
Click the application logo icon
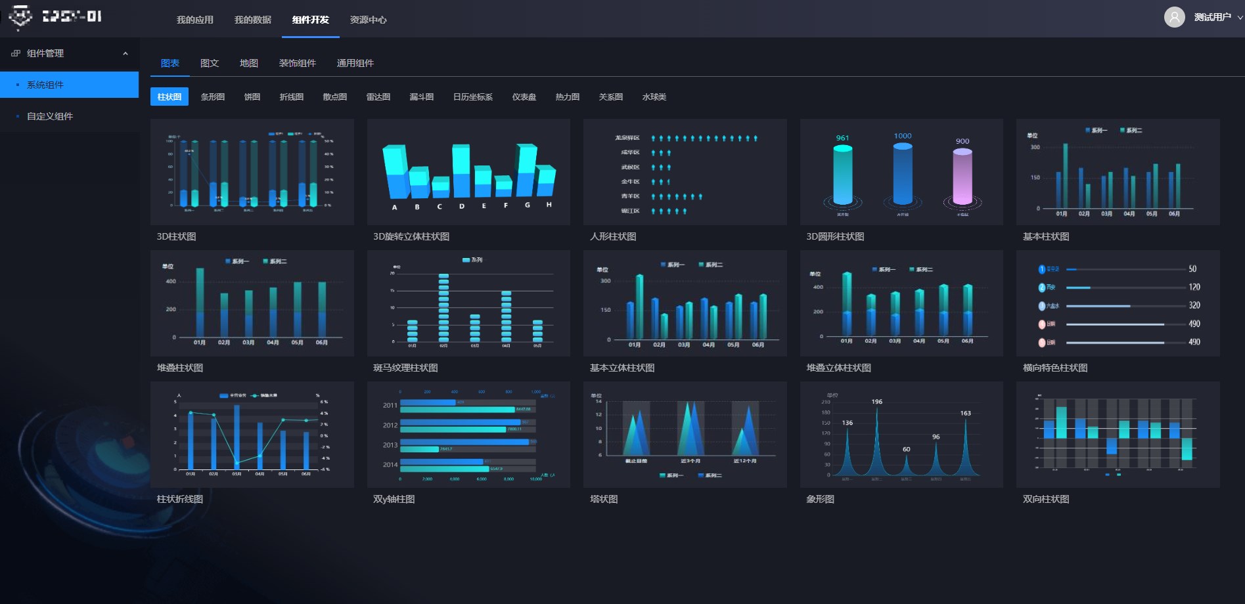[x=20, y=17]
